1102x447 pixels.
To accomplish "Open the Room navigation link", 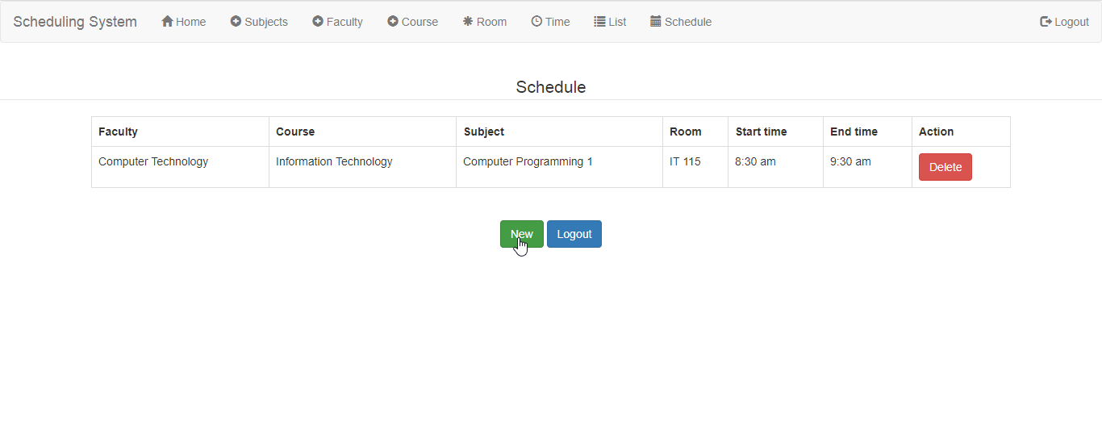I will click(491, 22).
